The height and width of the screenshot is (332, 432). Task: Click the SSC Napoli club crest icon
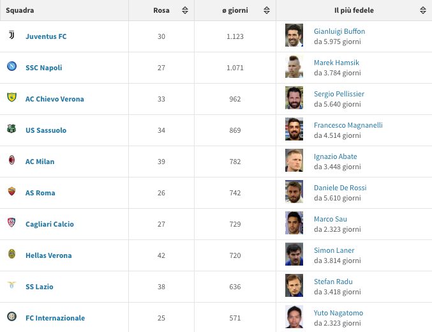(x=11, y=66)
